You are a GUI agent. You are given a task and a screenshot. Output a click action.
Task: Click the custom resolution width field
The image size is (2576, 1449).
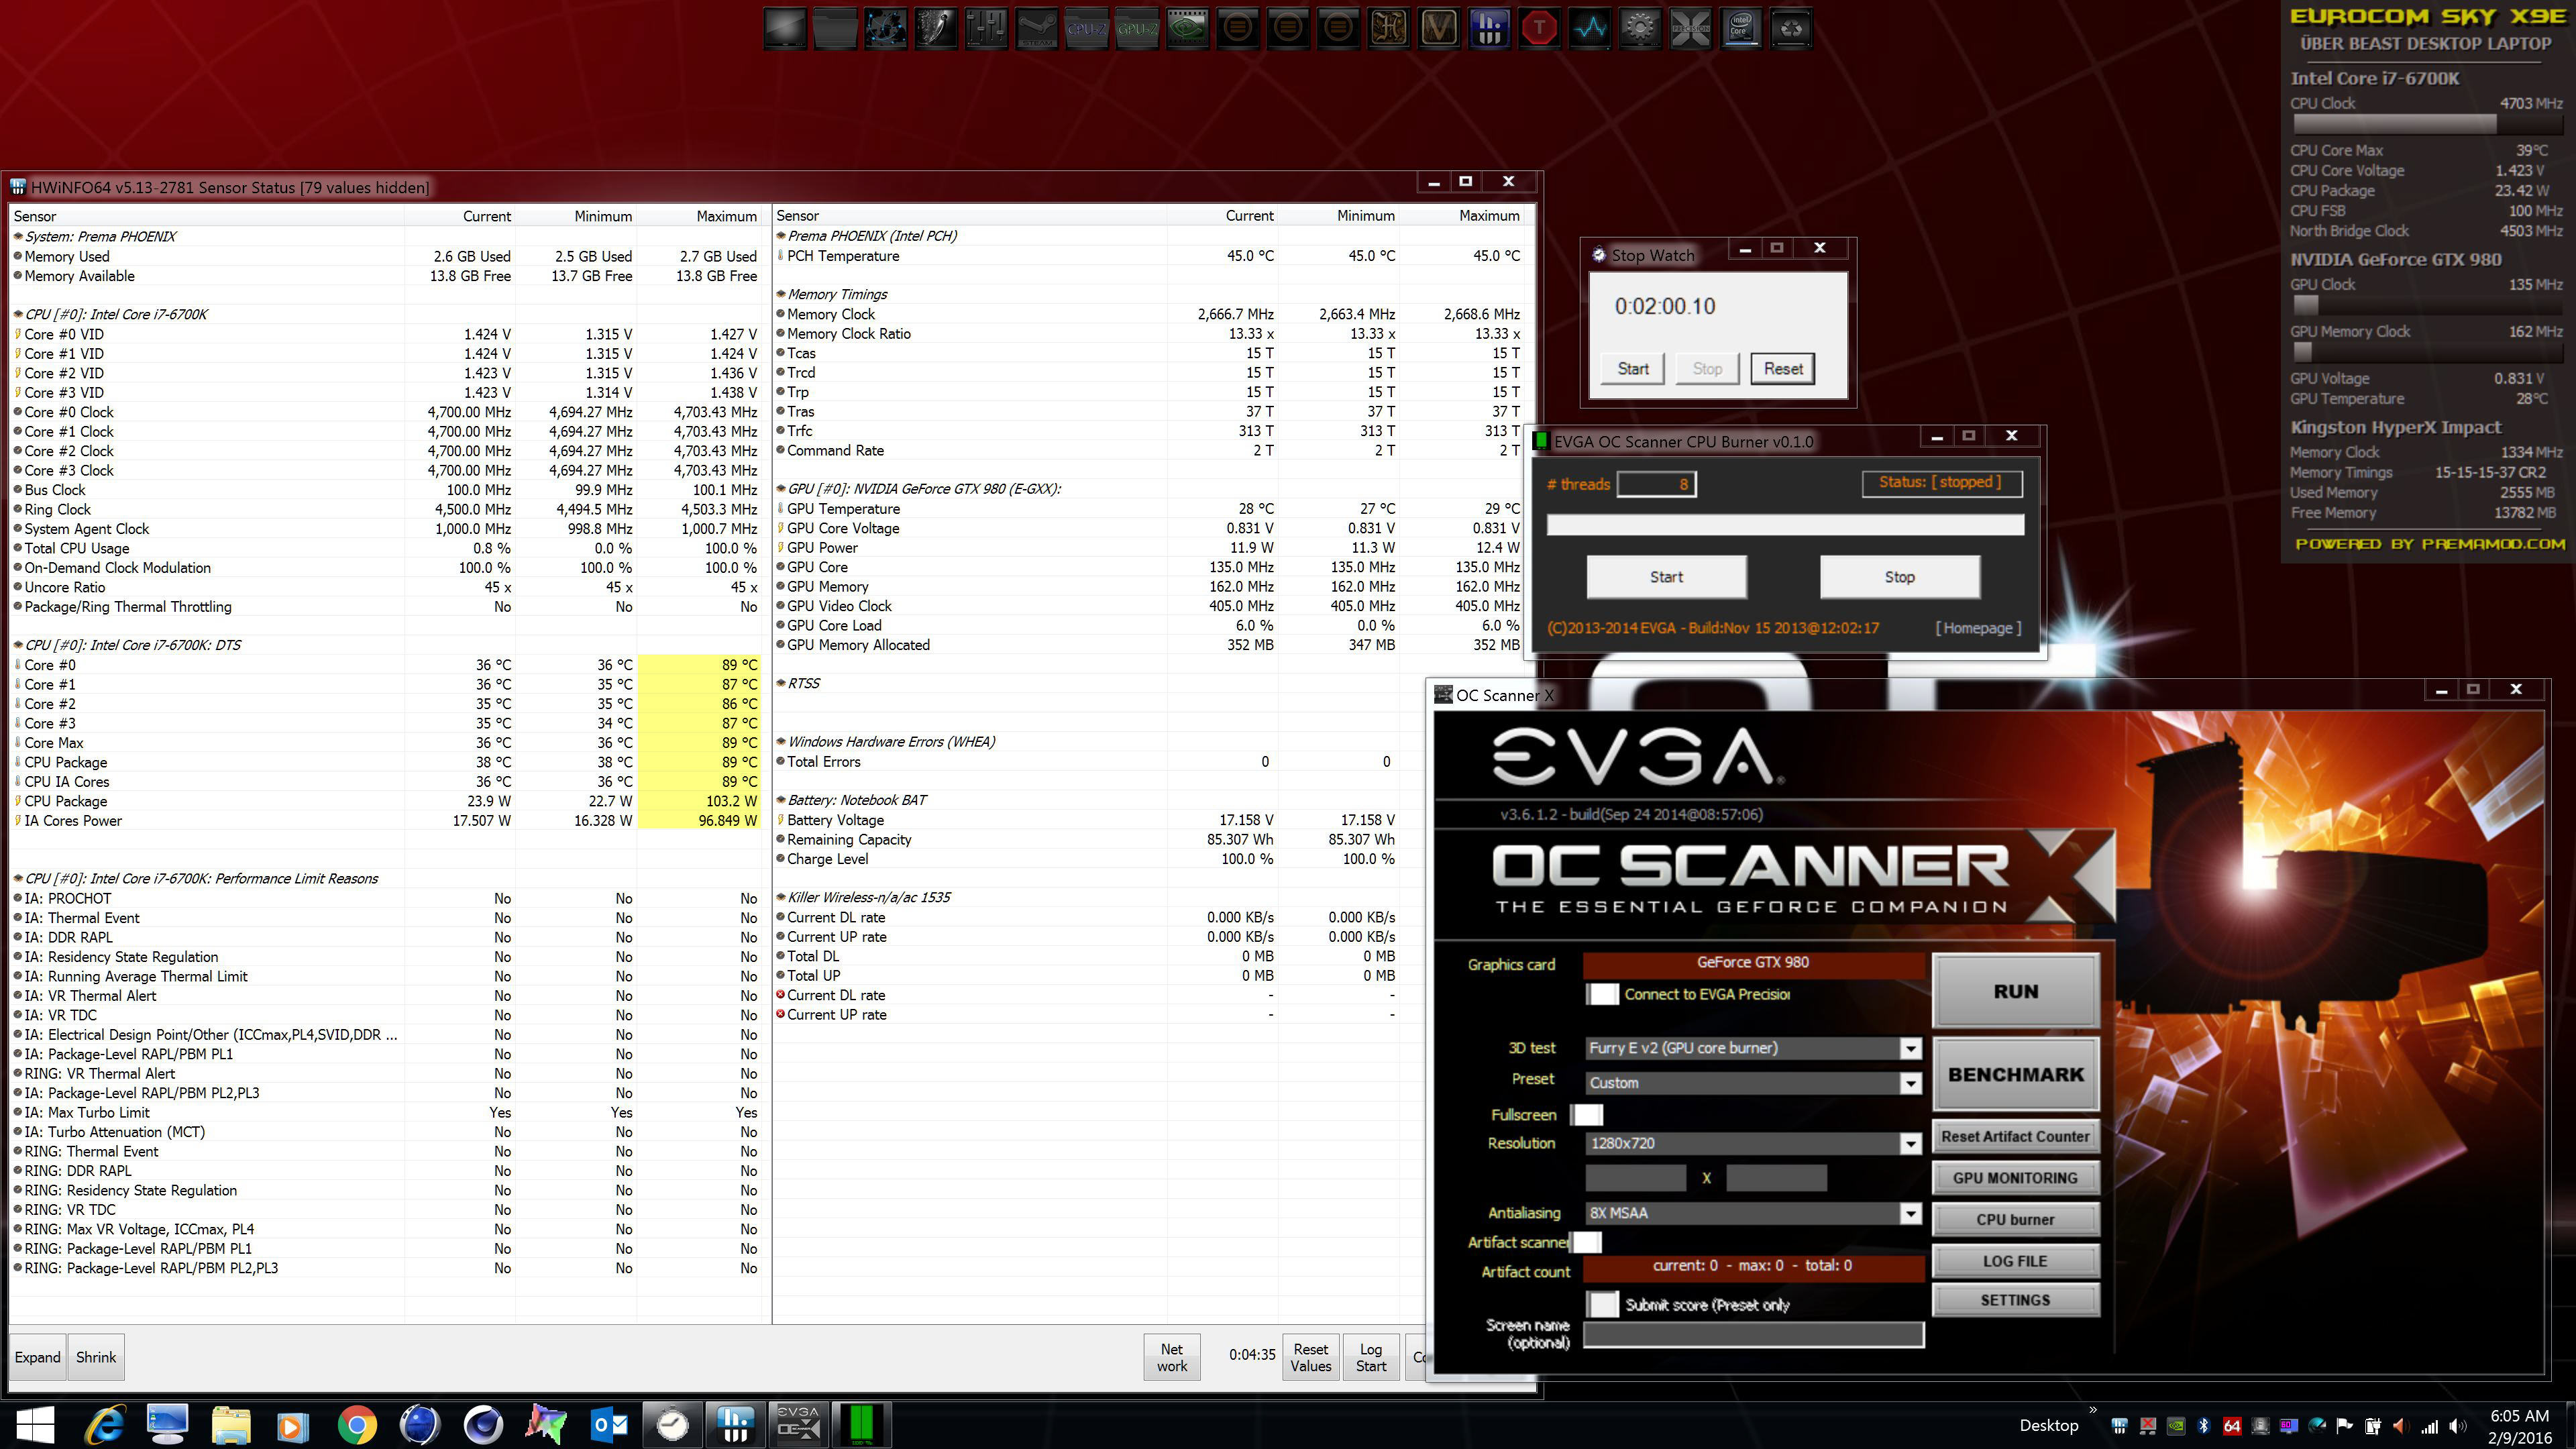click(1635, 1178)
